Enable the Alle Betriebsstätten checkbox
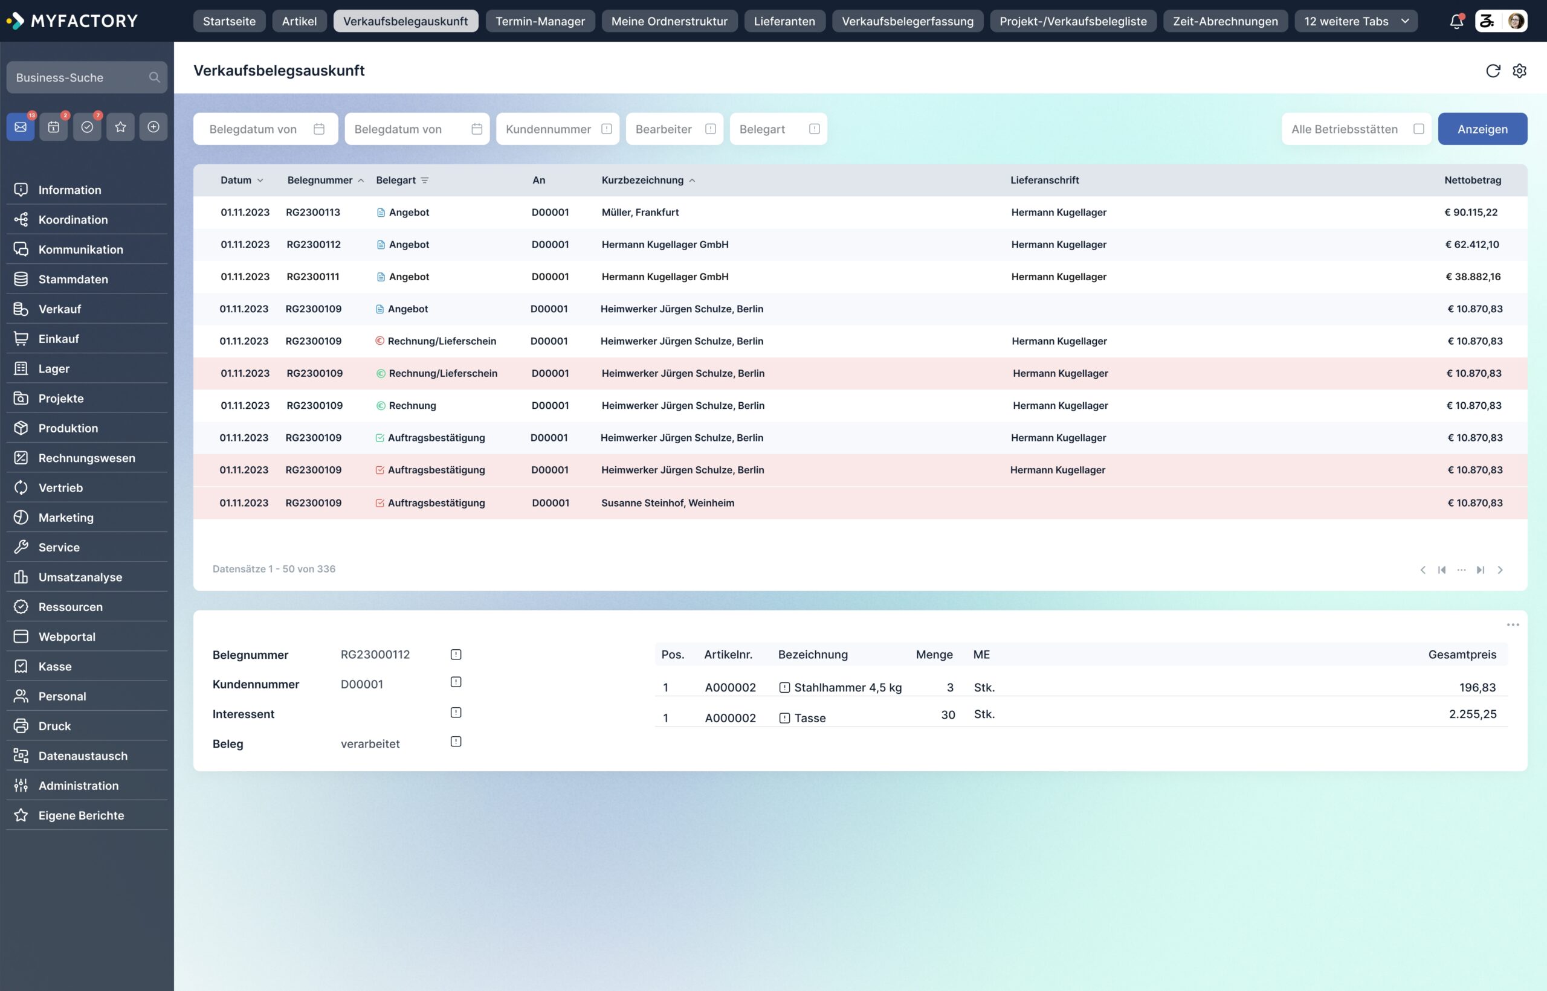This screenshot has width=1547, height=991. point(1418,129)
